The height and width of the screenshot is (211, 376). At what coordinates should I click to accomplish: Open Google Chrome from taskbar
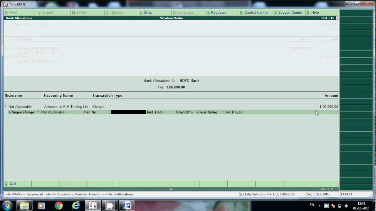tap(58, 206)
